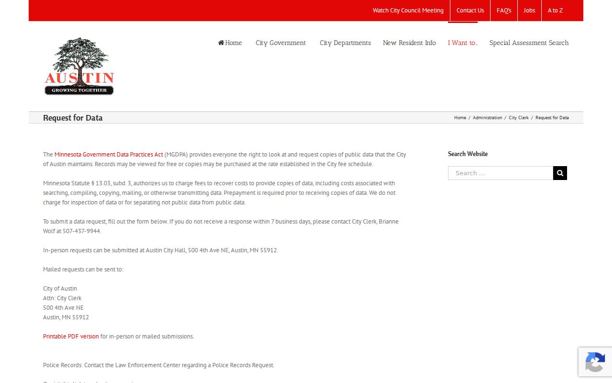This screenshot has width=612, height=383.
Task: Click the Request for Data breadcrumb text
Action: click(x=552, y=118)
